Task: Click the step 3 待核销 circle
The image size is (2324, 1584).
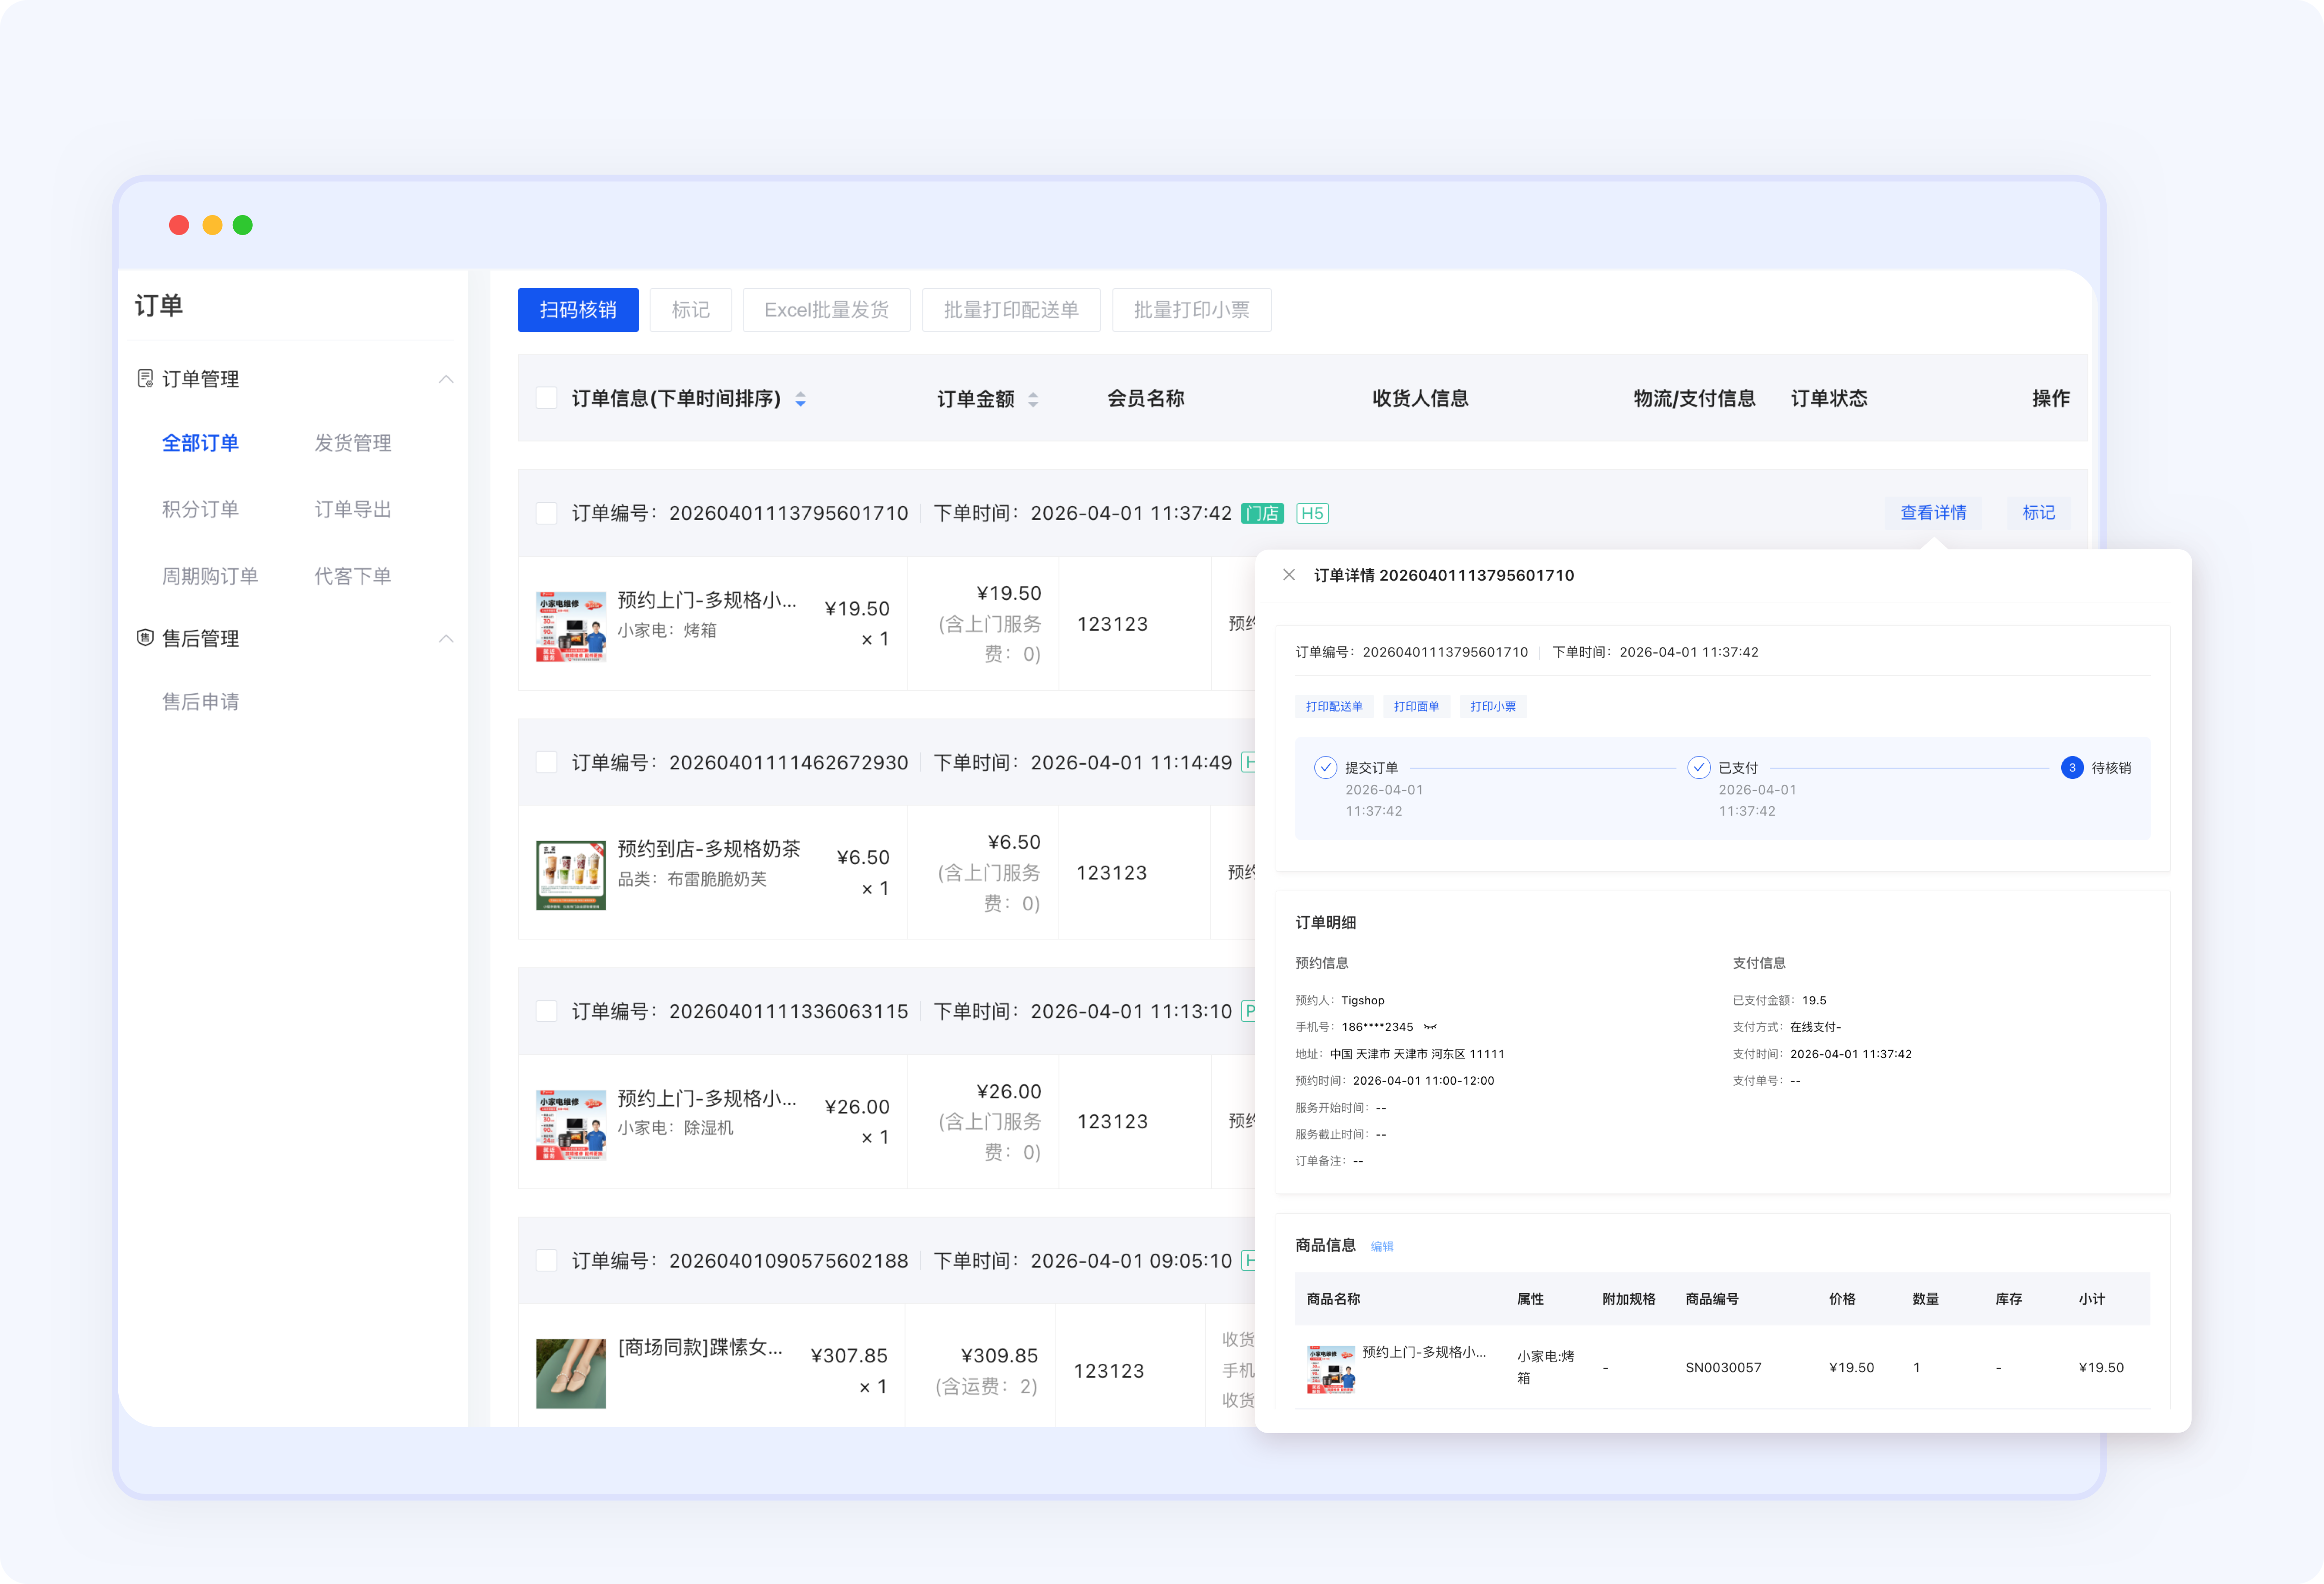Action: coord(2072,767)
